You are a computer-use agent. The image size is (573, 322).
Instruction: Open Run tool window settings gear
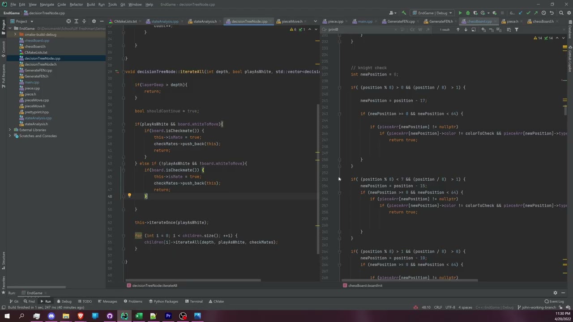pyautogui.click(x=555, y=293)
